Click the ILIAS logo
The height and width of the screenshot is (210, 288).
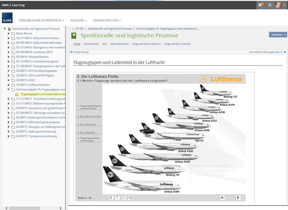click(7, 18)
